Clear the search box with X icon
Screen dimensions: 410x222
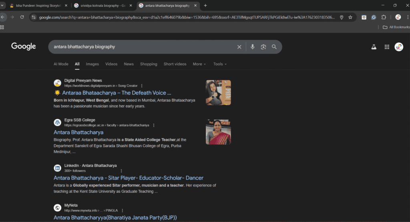coord(239,47)
